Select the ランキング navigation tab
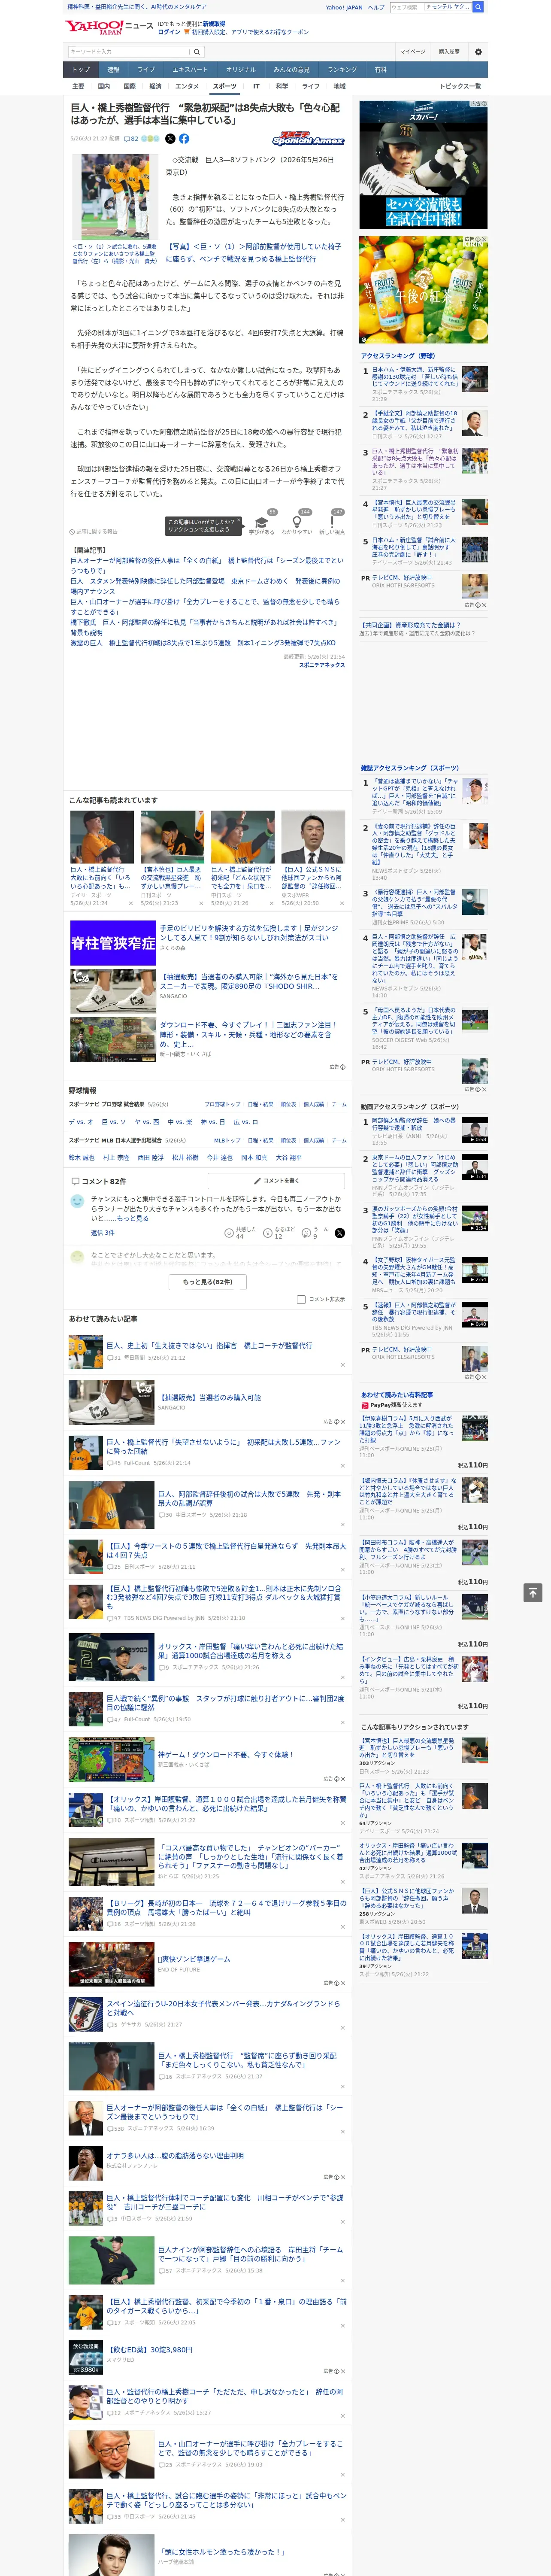The image size is (551, 2576). pyautogui.click(x=342, y=70)
